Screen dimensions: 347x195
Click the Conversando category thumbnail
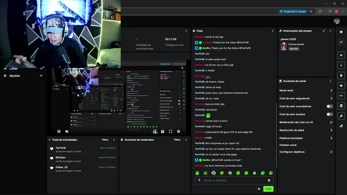click(x=284, y=46)
